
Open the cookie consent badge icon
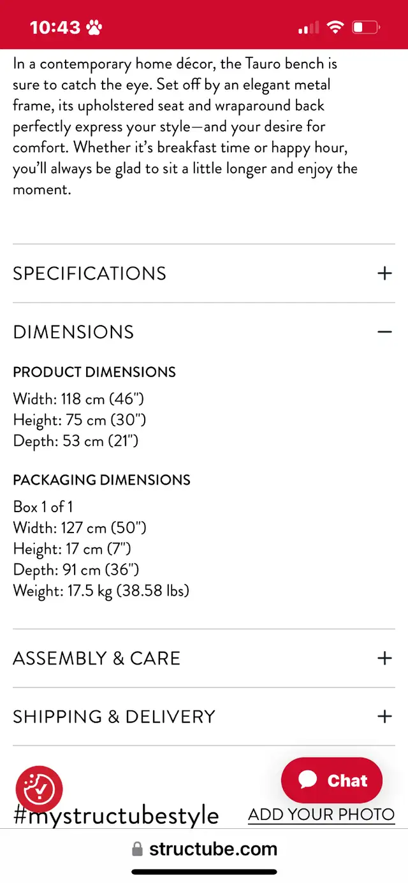[39, 789]
